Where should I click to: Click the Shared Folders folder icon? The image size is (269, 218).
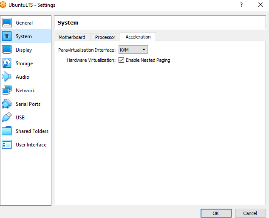point(7,131)
